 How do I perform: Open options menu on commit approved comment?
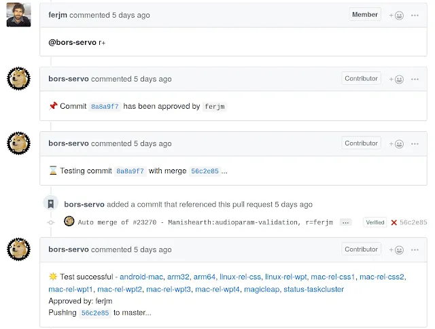(415, 79)
